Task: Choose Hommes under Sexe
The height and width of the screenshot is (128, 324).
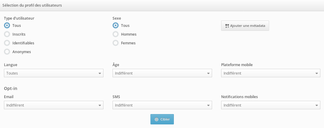Action: pyautogui.click(x=116, y=34)
